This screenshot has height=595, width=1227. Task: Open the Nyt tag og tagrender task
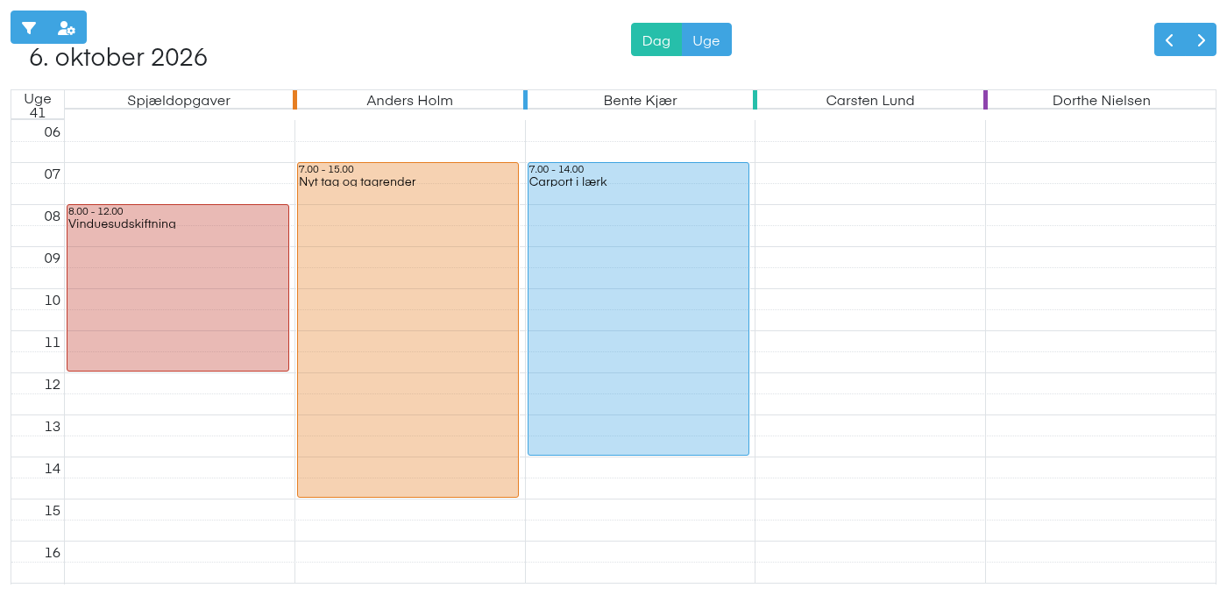point(408,329)
